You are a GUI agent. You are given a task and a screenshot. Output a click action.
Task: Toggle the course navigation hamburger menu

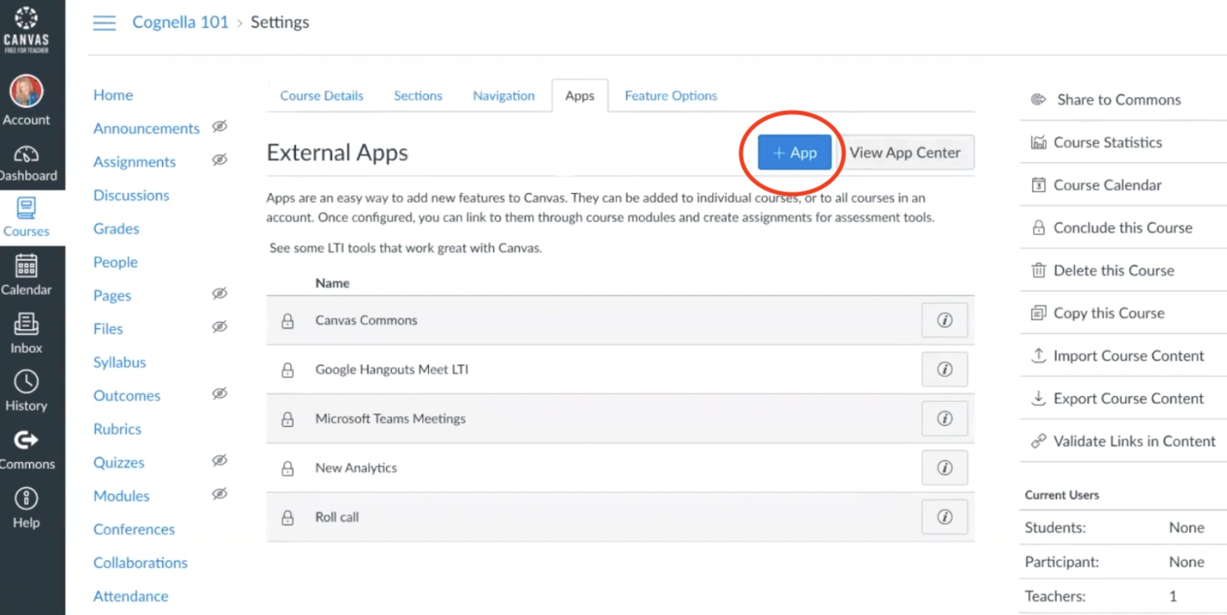[104, 23]
